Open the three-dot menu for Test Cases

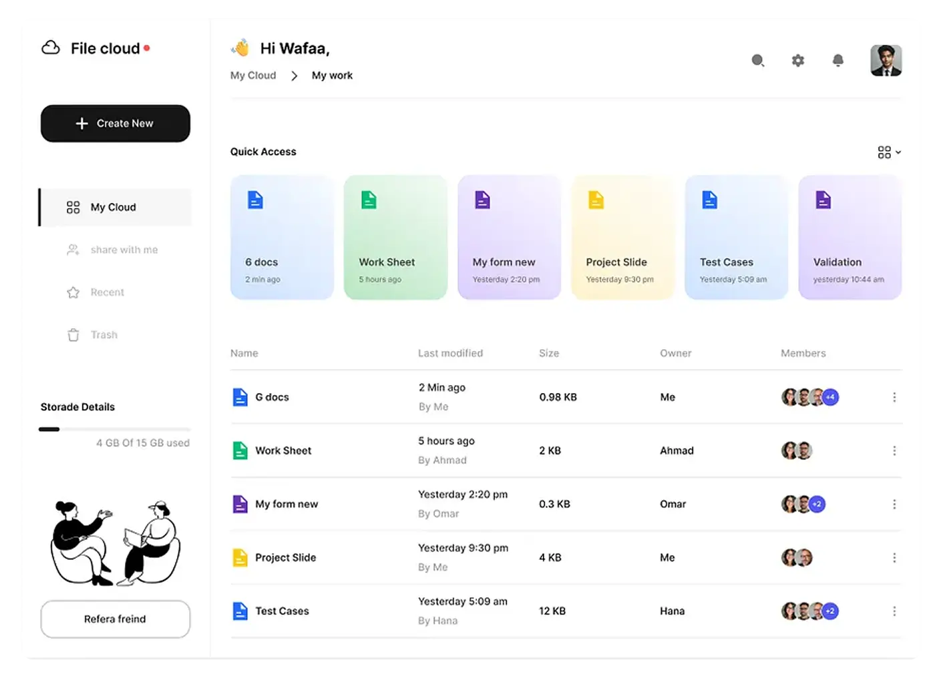click(x=894, y=611)
